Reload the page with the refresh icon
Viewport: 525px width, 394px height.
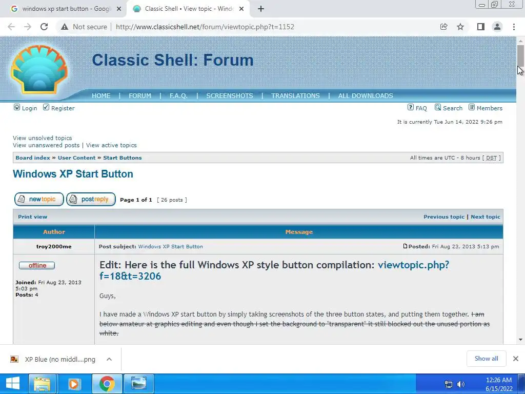point(44,27)
